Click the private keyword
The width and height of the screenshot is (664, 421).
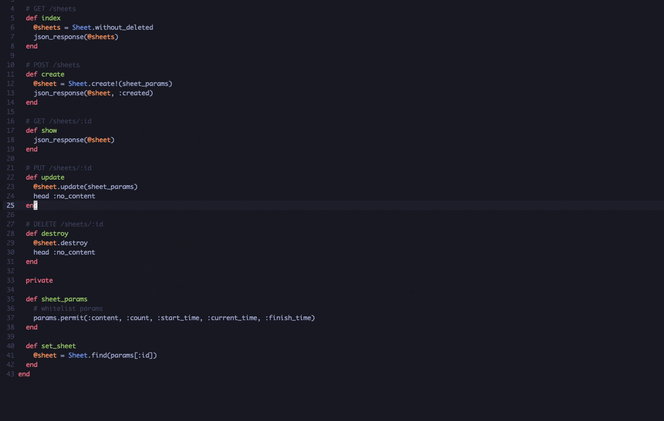tap(39, 280)
